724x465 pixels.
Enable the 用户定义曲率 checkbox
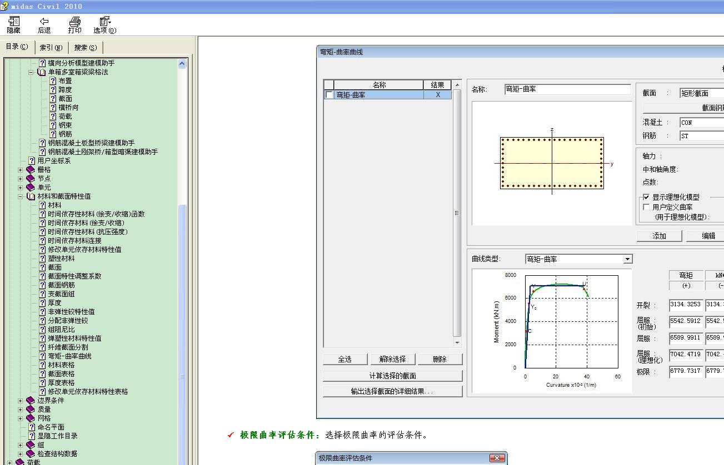tap(646, 207)
